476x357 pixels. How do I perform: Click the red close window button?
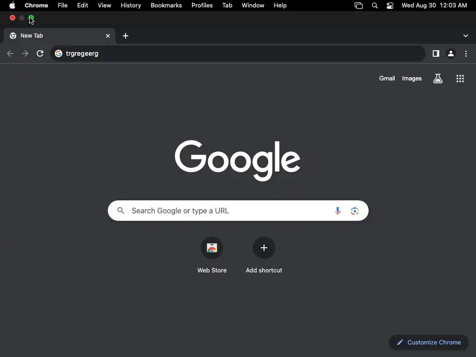click(13, 18)
